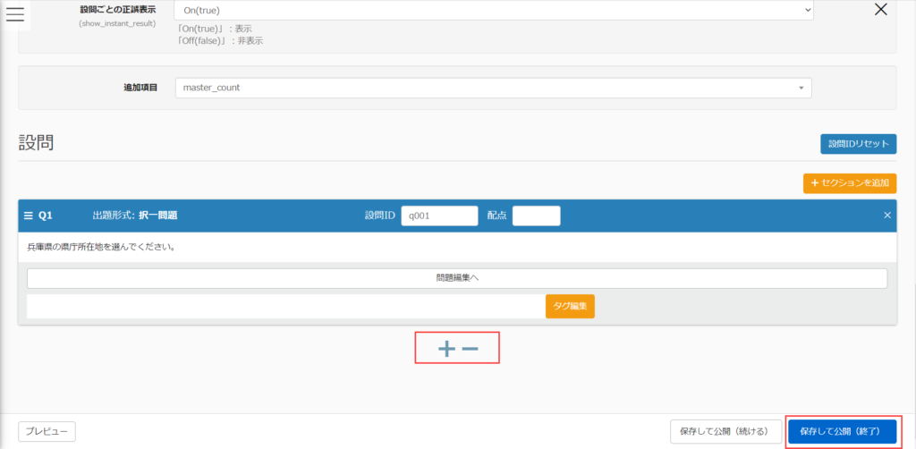Expand the 追加項目 master_count dropdown
Image resolution: width=916 pixels, height=449 pixels.
coord(493,88)
